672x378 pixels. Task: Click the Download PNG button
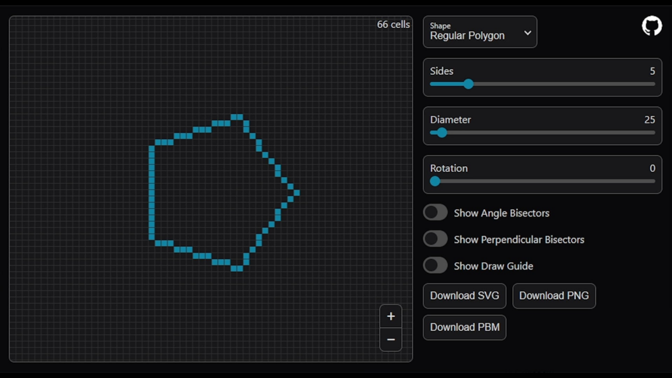[x=554, y=296]
